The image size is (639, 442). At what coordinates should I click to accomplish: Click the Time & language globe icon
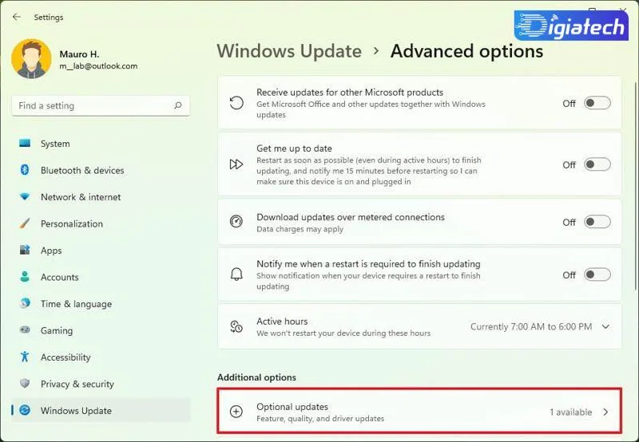coord(25,304)
